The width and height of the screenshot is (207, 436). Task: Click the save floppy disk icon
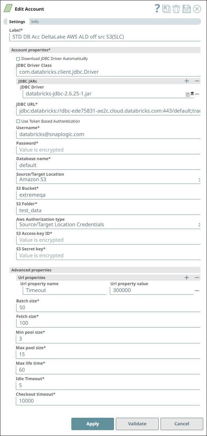coord(187,9)
